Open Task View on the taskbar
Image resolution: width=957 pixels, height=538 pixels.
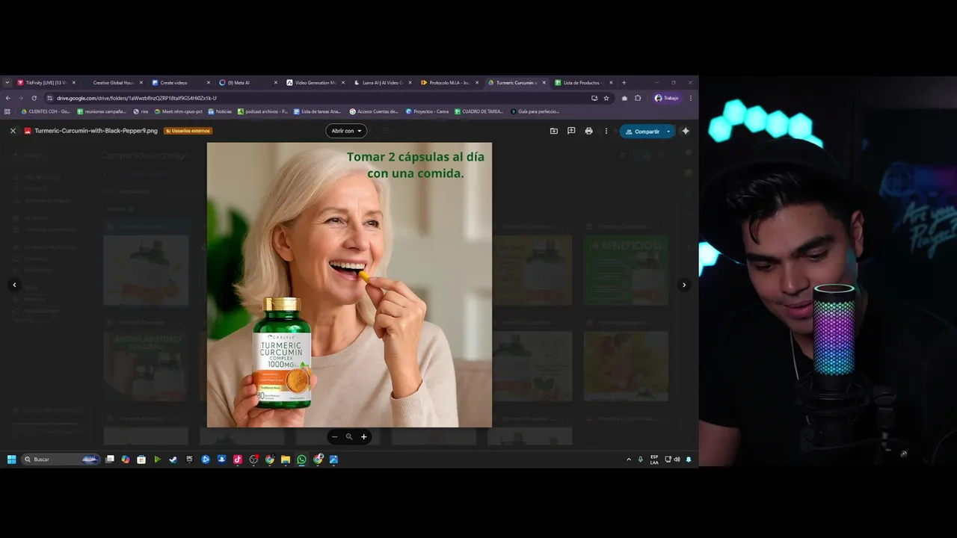[110, 460]
